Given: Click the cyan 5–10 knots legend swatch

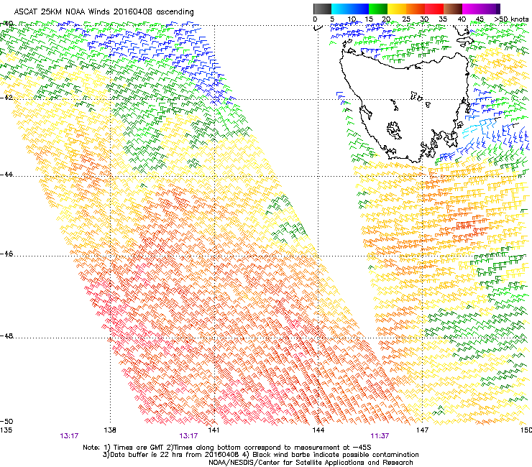Looking at the screenshot, I should click(340, 9).
